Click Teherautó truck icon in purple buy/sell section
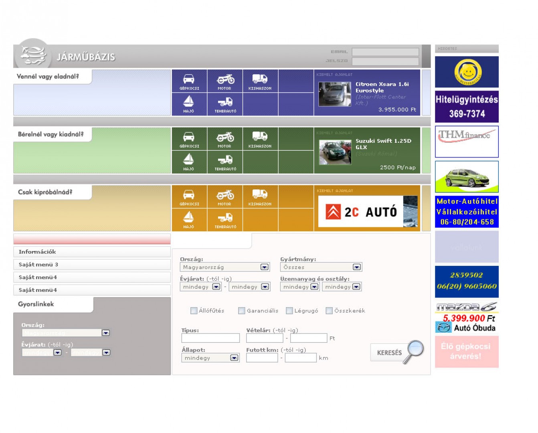 coord(225,104)
